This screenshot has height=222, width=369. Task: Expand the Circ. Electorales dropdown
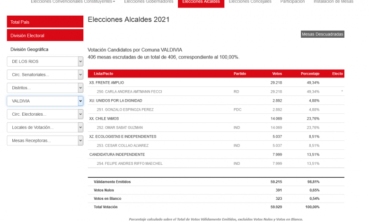coord(45,114)
